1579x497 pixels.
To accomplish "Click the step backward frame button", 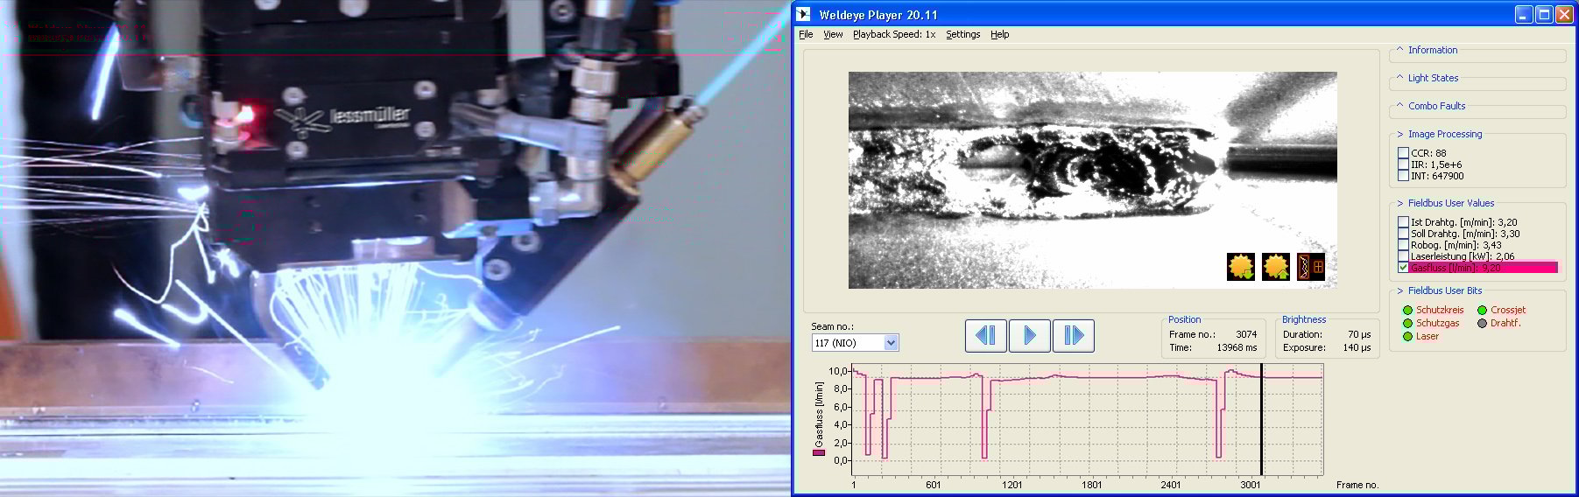I will (x=985, y=336).
